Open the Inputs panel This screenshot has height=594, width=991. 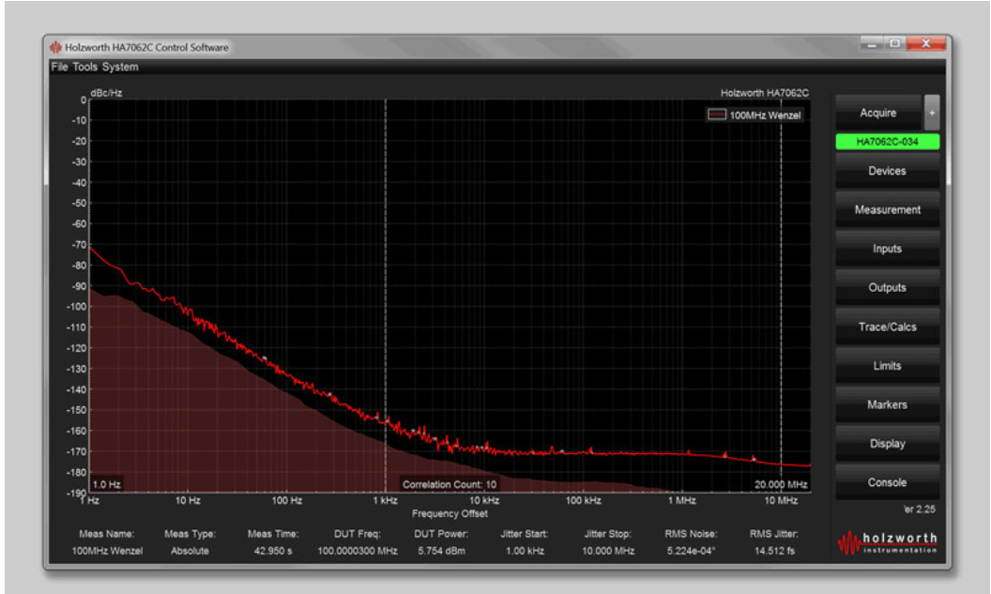pos(888,249)
